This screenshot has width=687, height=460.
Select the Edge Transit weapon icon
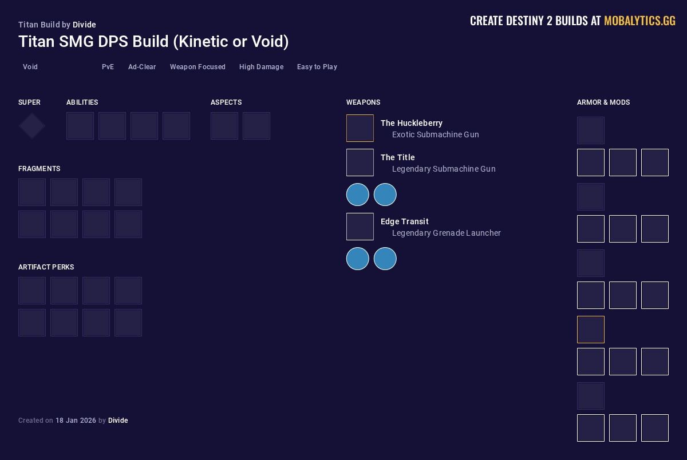360,227
